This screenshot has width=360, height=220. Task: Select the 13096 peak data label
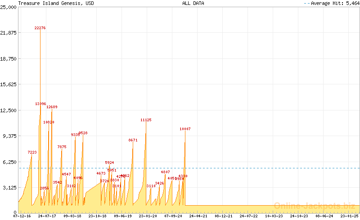click(x=40, y=104)
